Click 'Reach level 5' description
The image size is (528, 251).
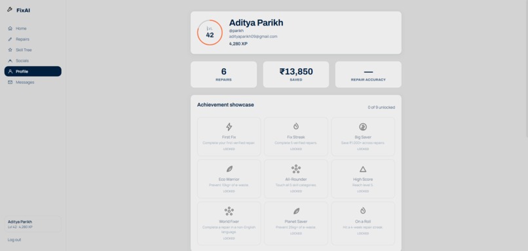click(x=363, y=185)
